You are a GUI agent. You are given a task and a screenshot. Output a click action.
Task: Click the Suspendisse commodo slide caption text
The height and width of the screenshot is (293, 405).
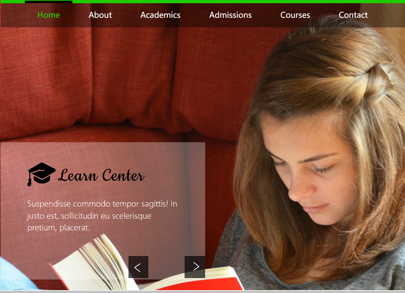102,215
